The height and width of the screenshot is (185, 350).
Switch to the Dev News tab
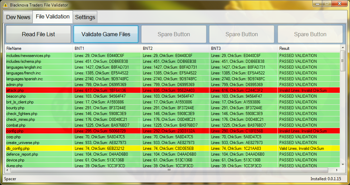click(x=18, y=17)
